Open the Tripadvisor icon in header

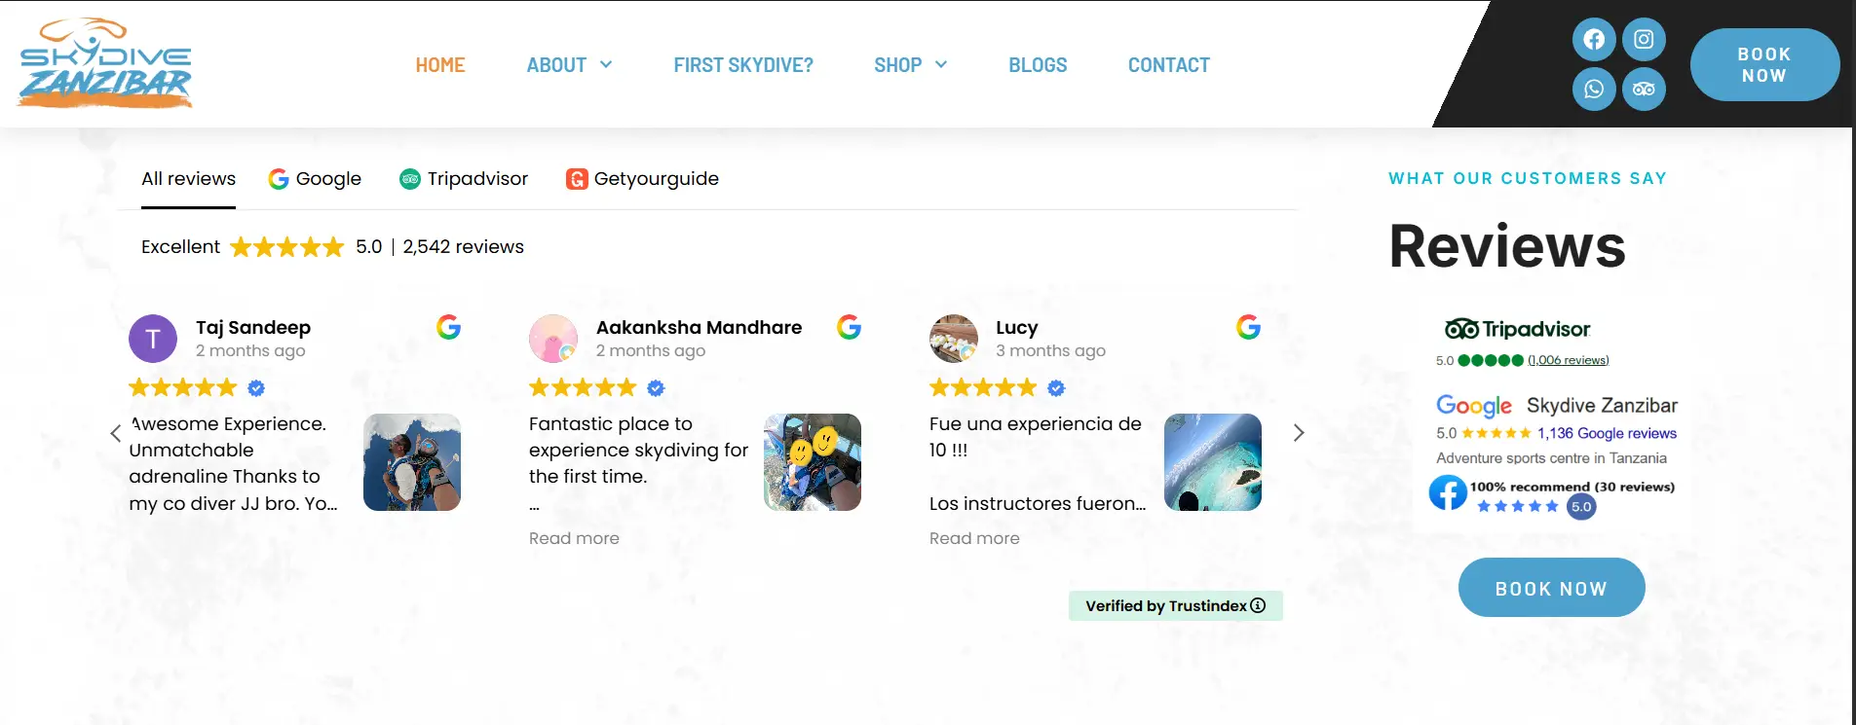click(x=1644, y=90)
